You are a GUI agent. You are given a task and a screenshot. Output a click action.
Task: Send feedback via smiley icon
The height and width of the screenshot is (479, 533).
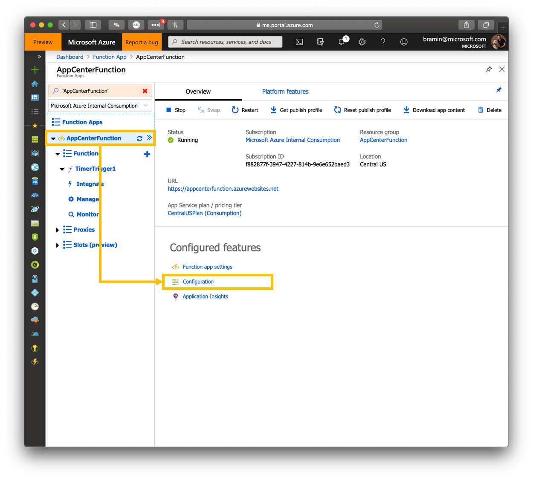click(x=404, y=42)
